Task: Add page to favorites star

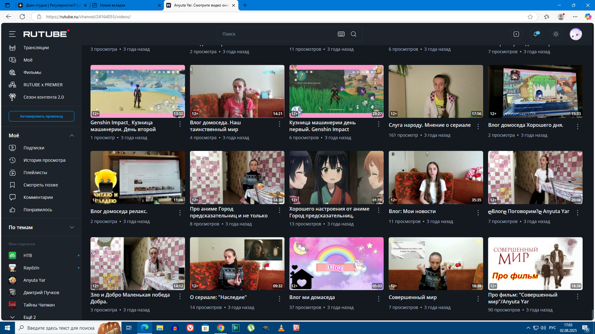Action: point(530,16)
